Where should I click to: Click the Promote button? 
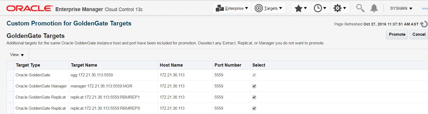[x=397, y=34]
